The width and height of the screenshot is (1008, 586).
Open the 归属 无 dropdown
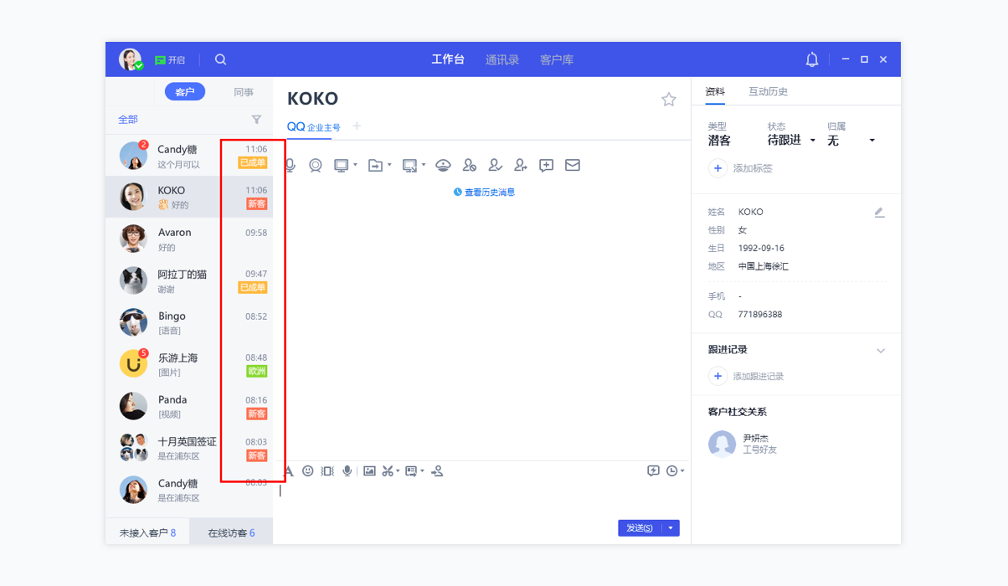(851, 141)
